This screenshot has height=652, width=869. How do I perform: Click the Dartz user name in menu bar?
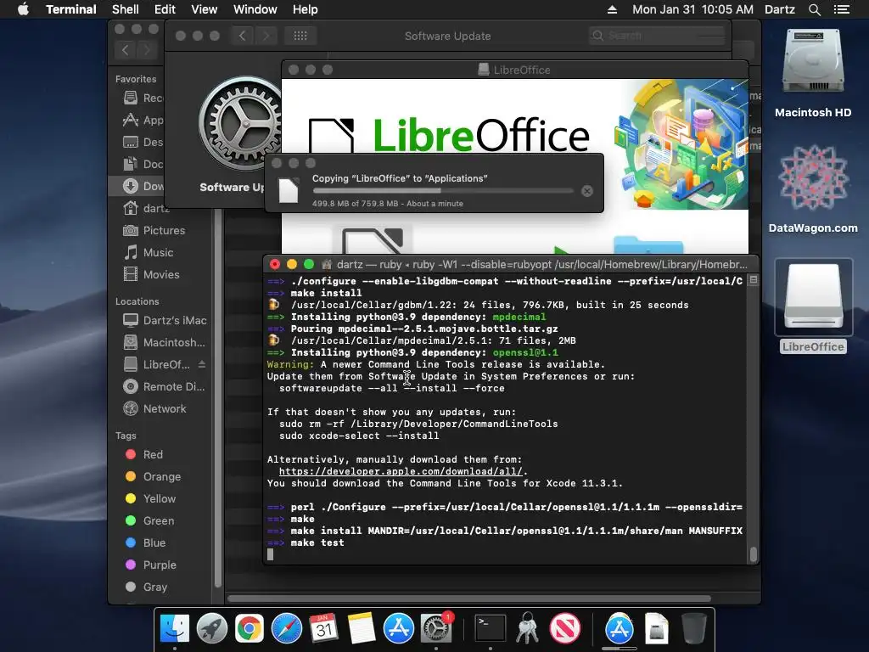(780, 9)
